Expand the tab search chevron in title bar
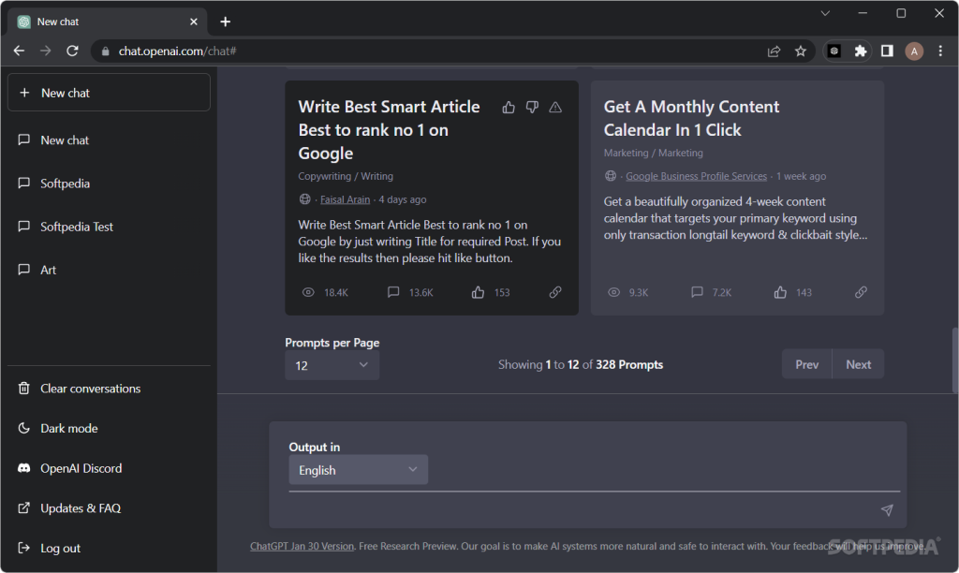This screenshot has width=959, height=573. [825, 13]
